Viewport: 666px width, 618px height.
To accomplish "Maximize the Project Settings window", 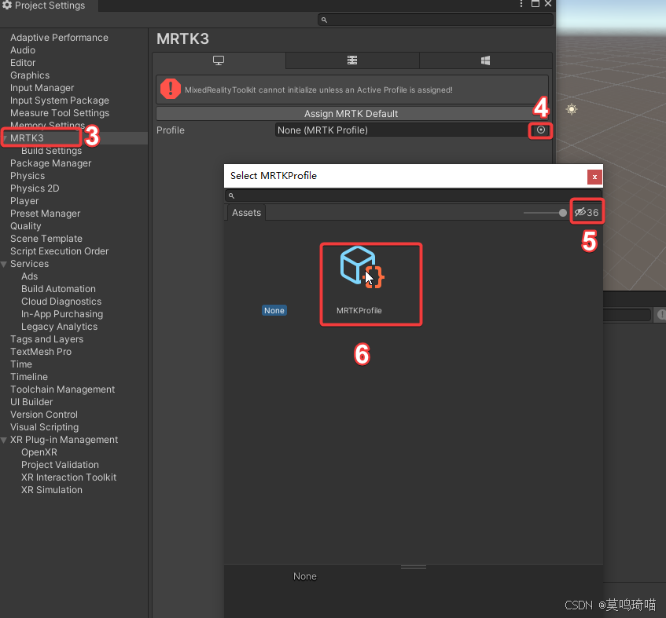I will tap(535, 4).
